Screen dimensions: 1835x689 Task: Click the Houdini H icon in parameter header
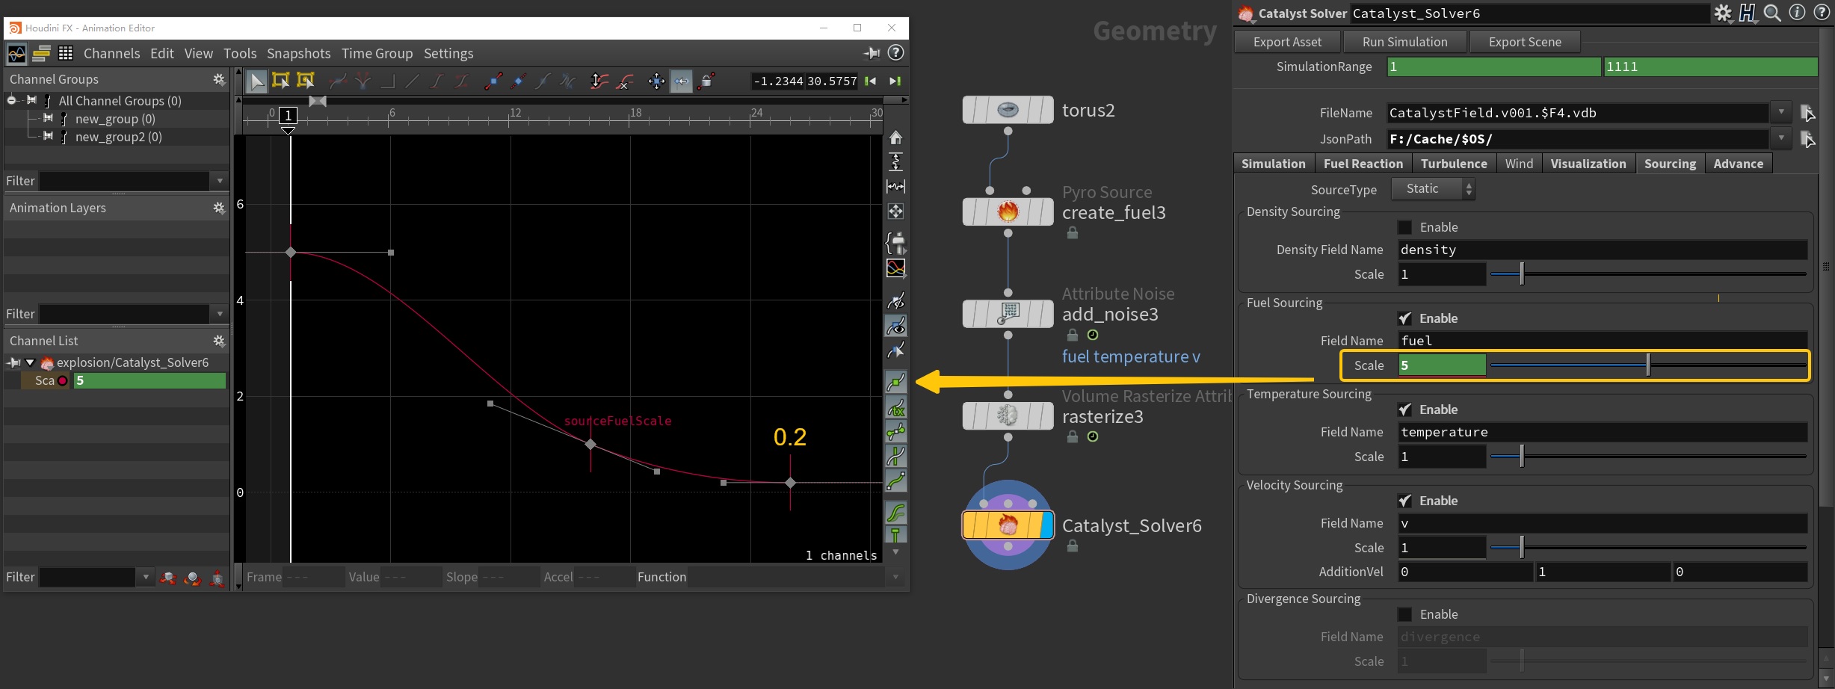click(1748, 13)
